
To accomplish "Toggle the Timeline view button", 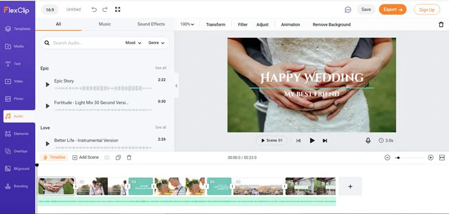I will (x=54, y=158).
